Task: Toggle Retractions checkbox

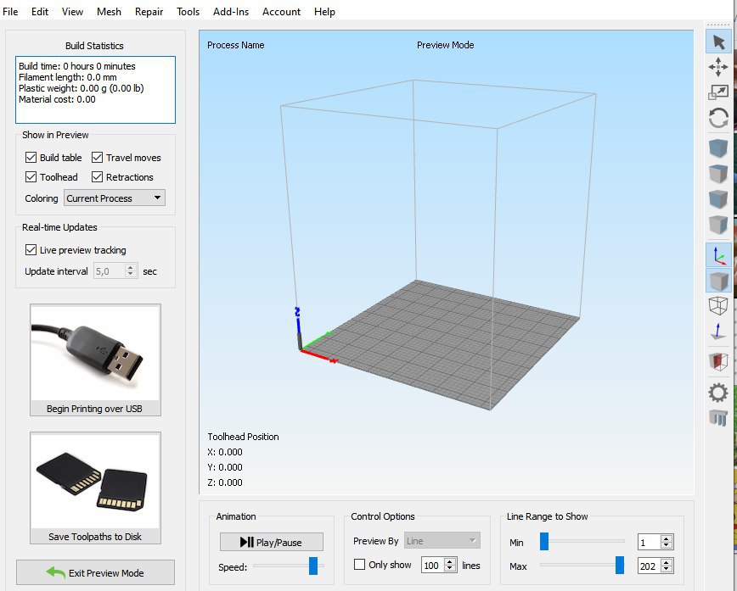Action: pyautogui.click(x=97, y=177)
